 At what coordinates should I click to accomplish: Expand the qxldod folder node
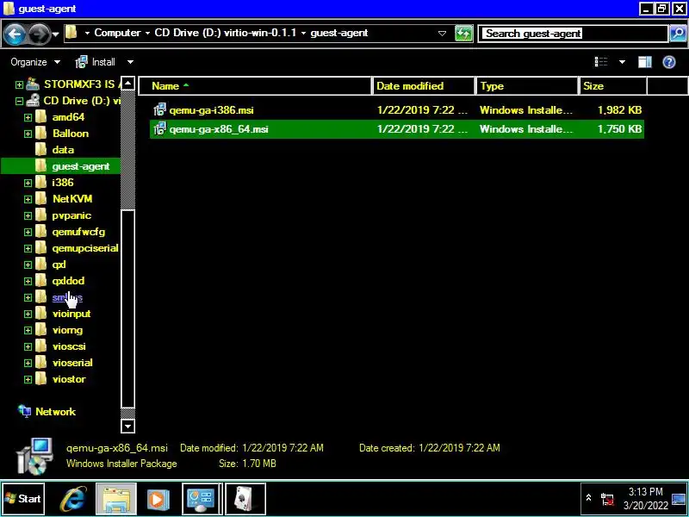click(28, 282)
